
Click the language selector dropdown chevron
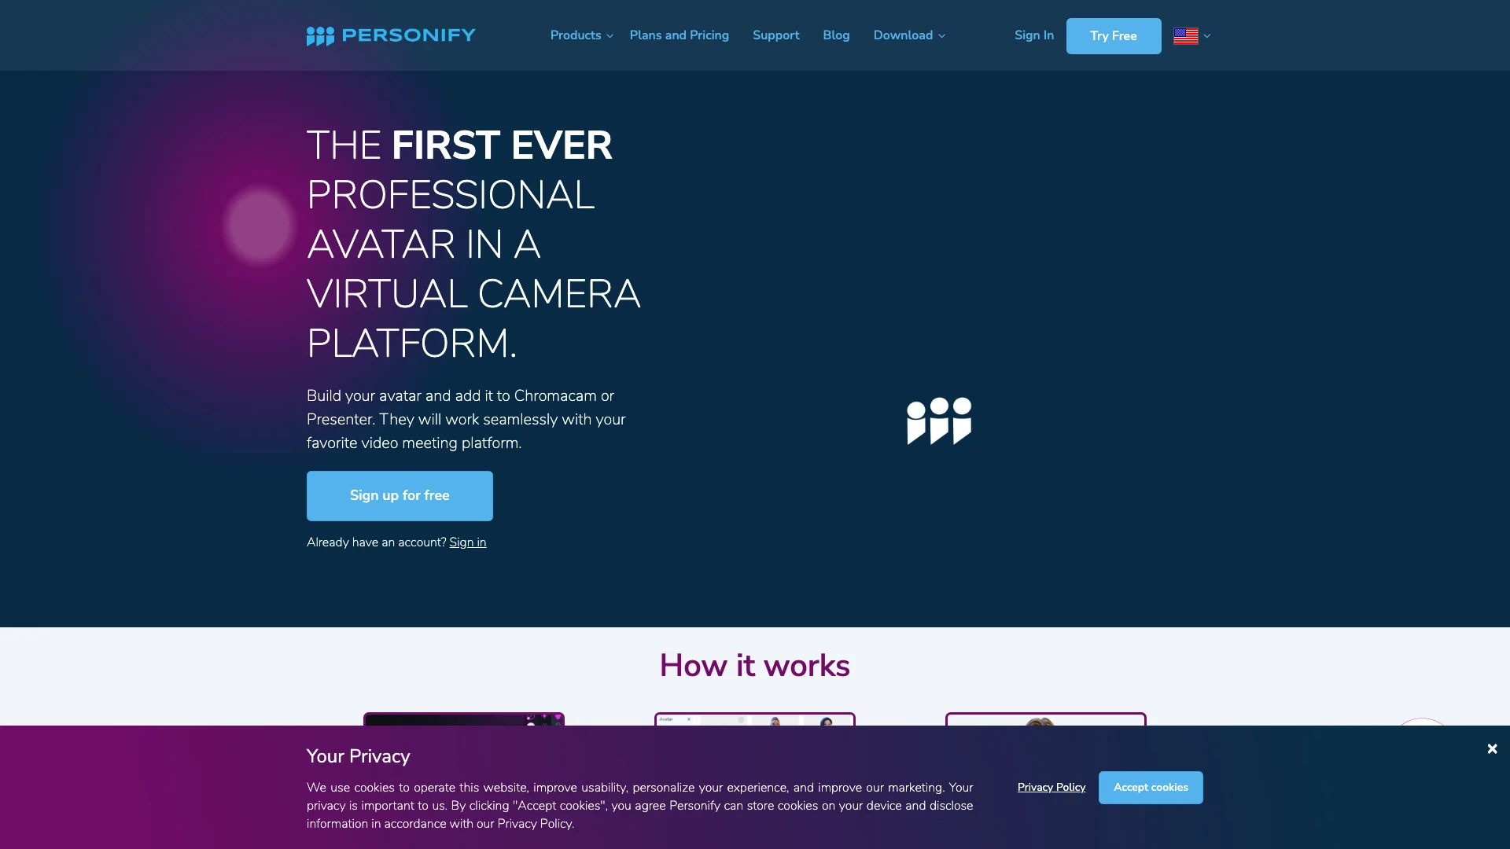tap(1206, 35)
